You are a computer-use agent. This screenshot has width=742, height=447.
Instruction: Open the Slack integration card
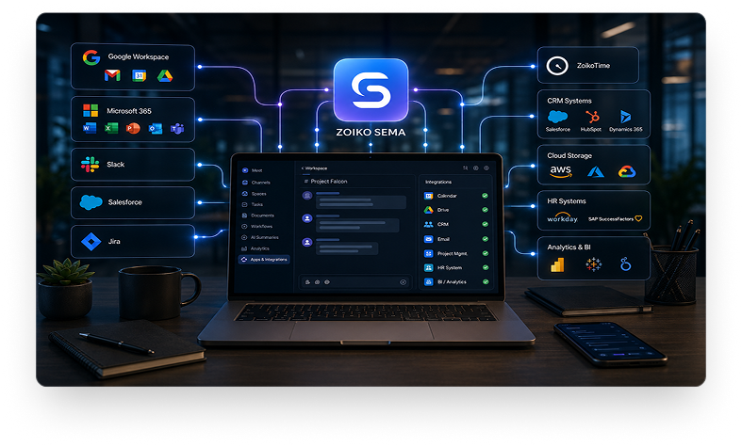[133, 165]
